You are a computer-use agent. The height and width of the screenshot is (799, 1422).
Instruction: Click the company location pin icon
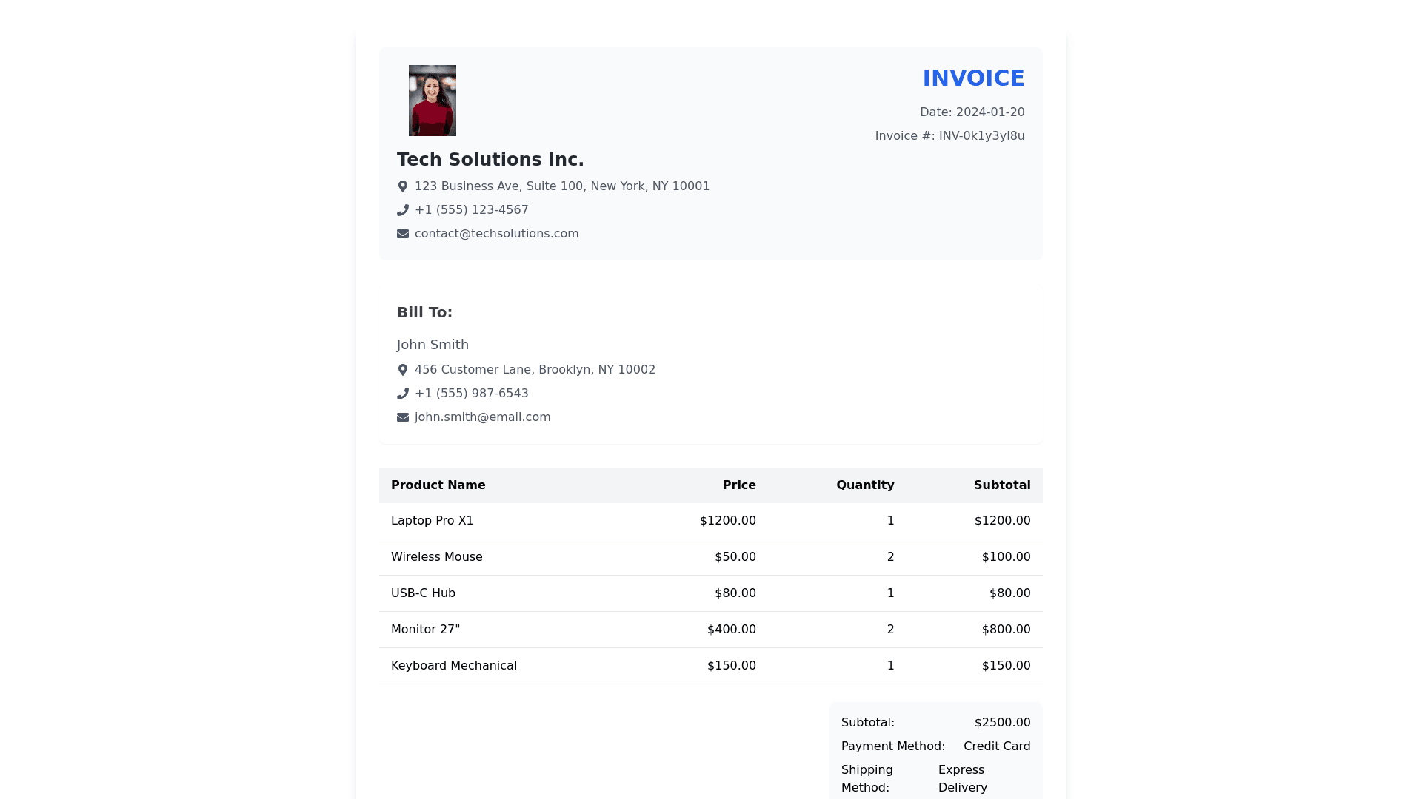(403, 186)
